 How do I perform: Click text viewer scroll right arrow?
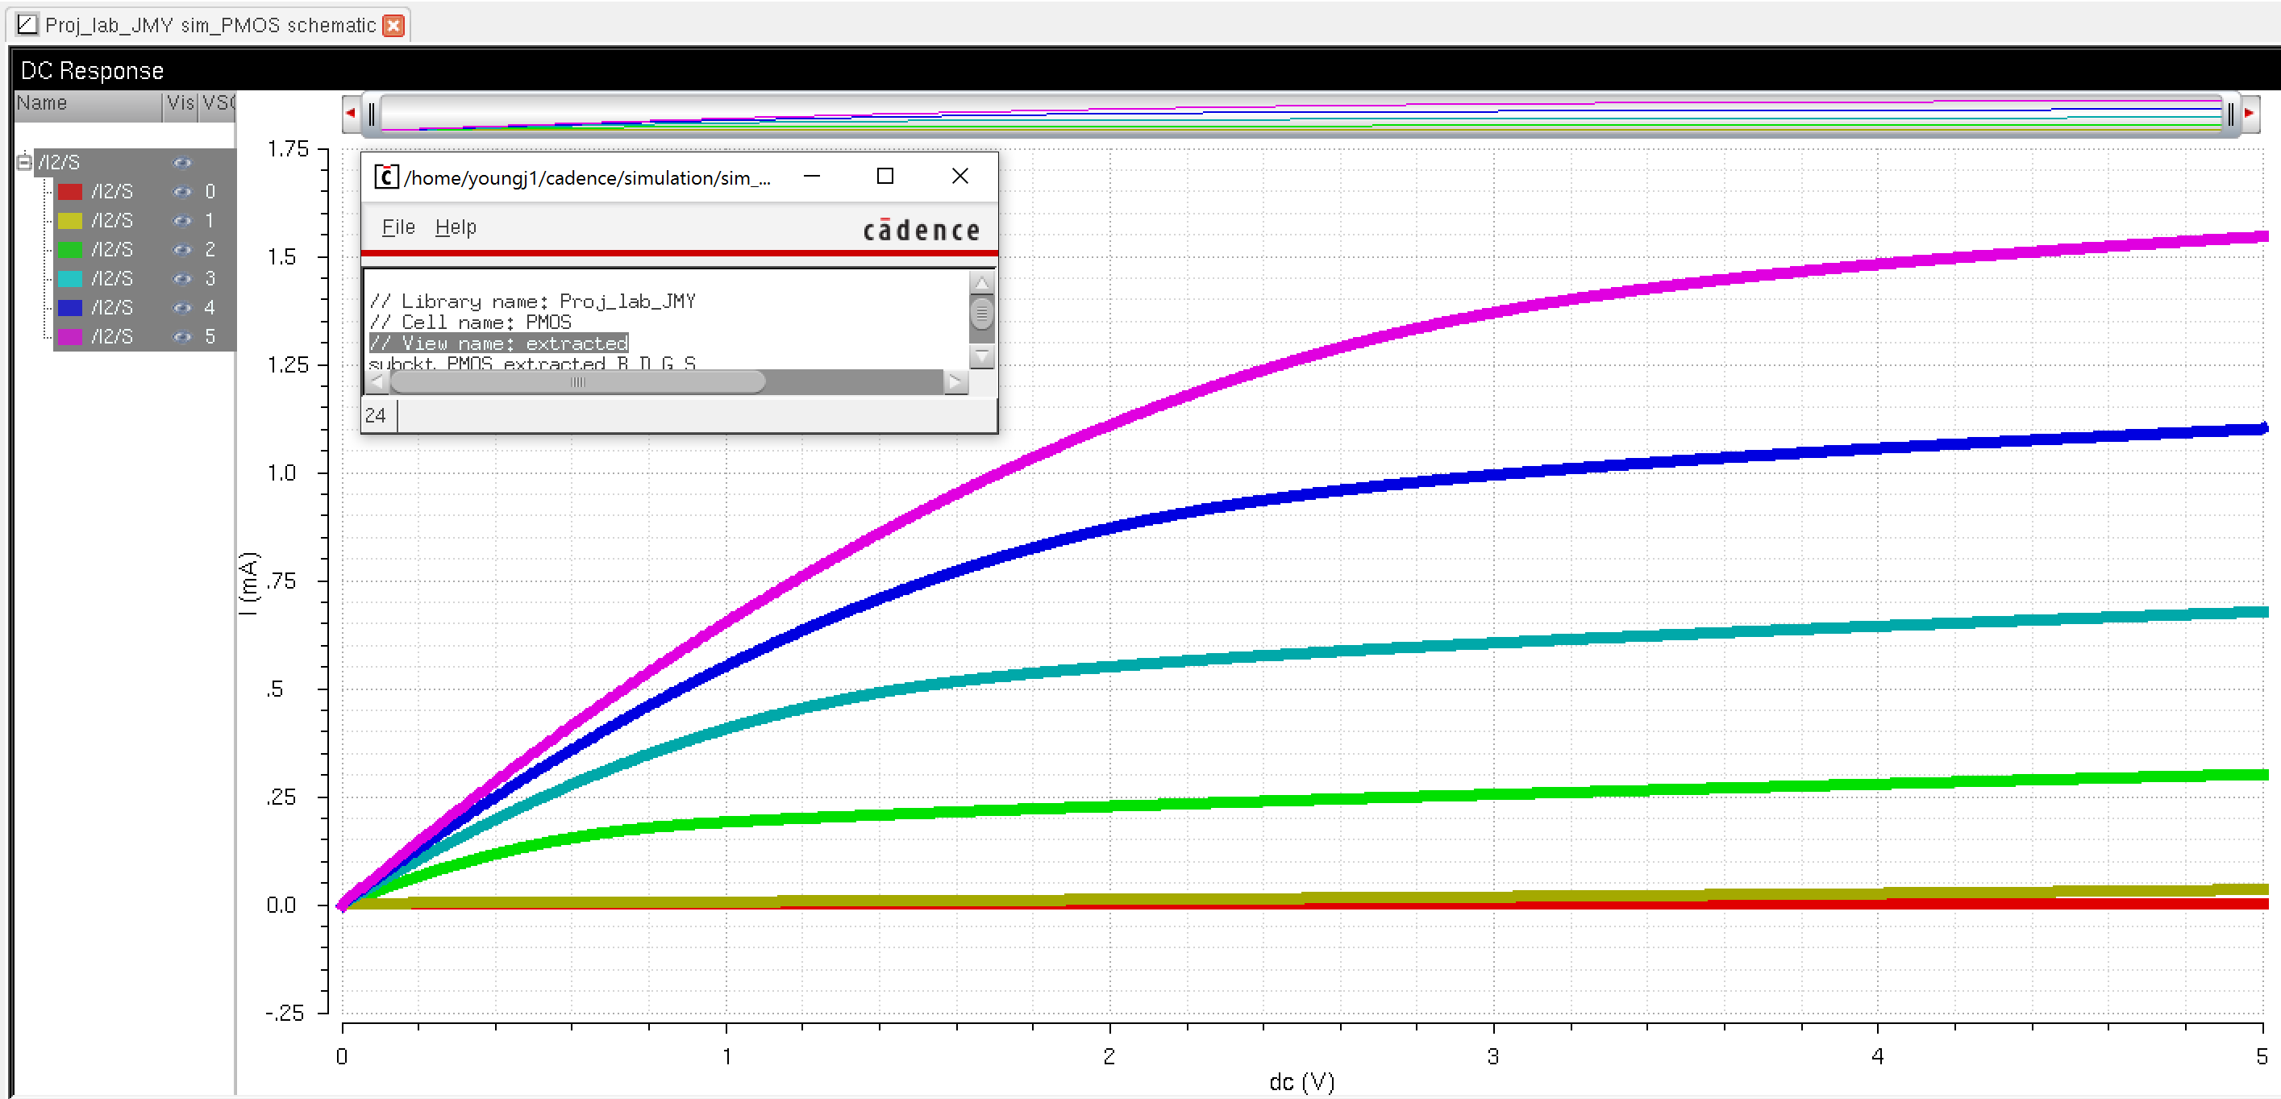pos(955,381)
